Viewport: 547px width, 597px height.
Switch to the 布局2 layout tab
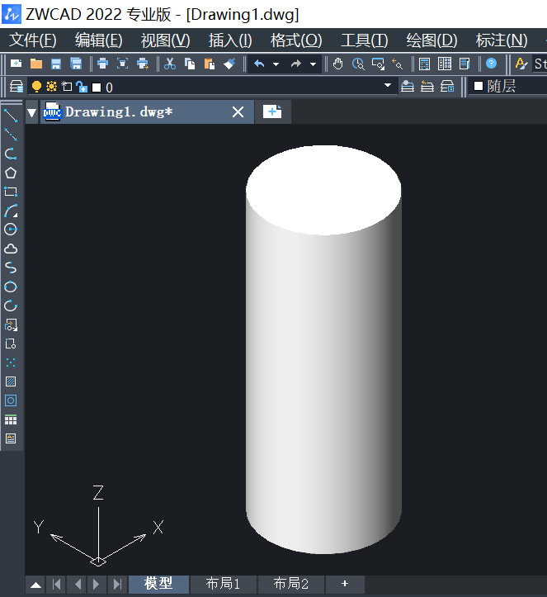tap(291, 584)
